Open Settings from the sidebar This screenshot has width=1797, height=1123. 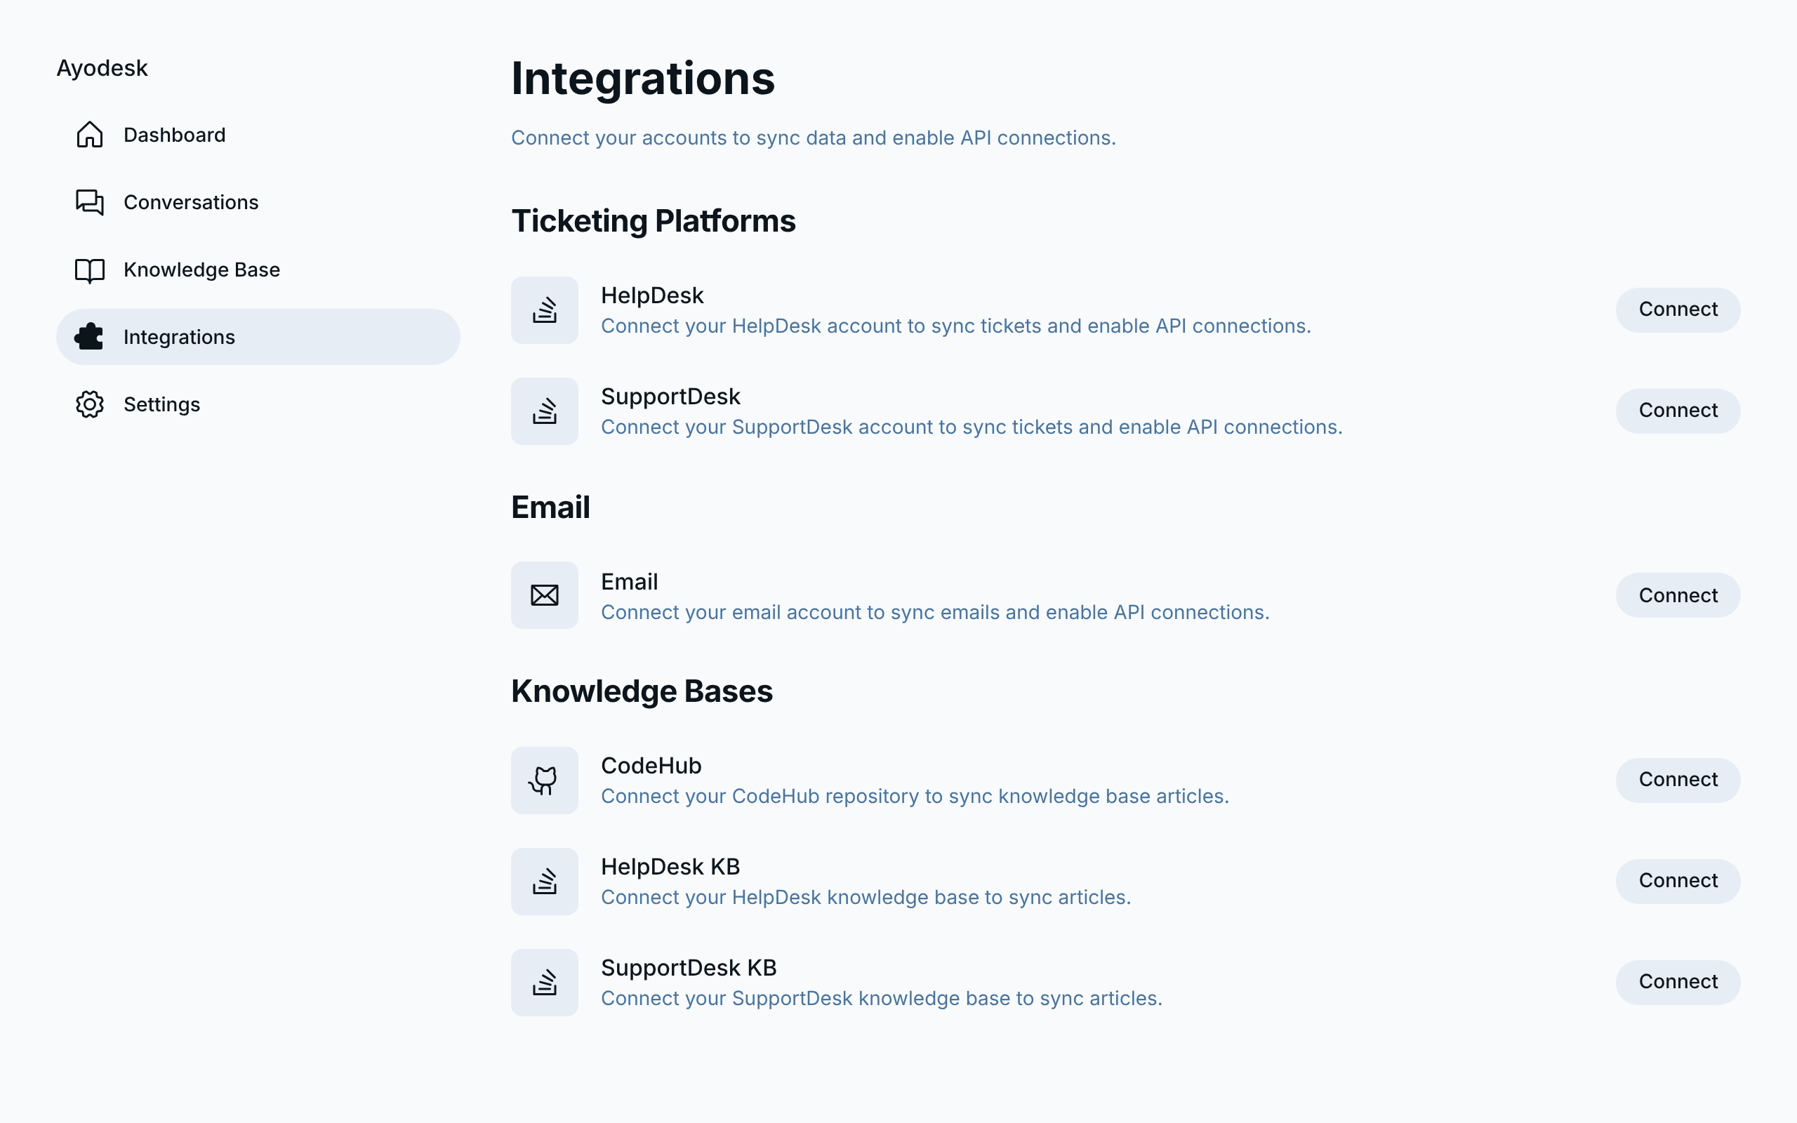(x=258, y=404)
